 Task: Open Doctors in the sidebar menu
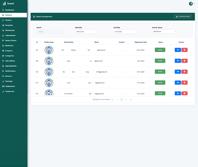click(8, 20)
